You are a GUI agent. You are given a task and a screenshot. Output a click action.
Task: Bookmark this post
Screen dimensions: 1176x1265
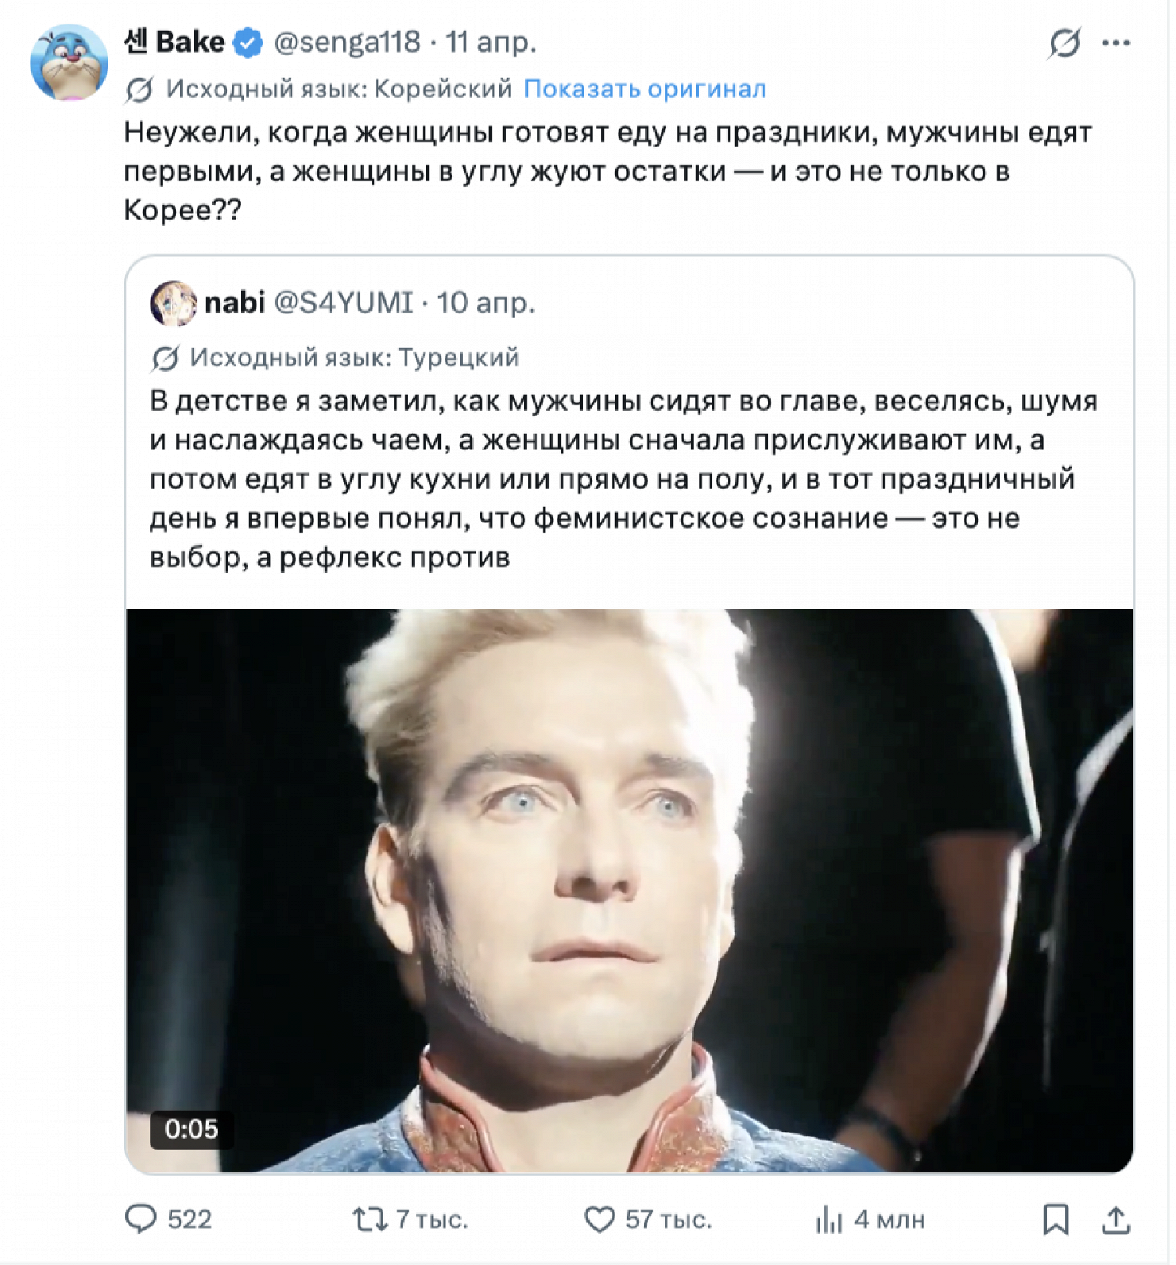[x=1055, y=1219]
